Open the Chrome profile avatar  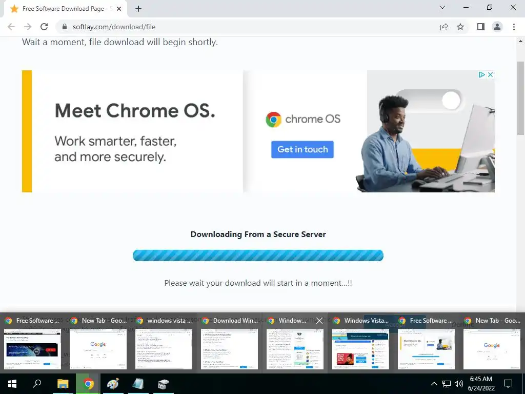tap(497, 27)
